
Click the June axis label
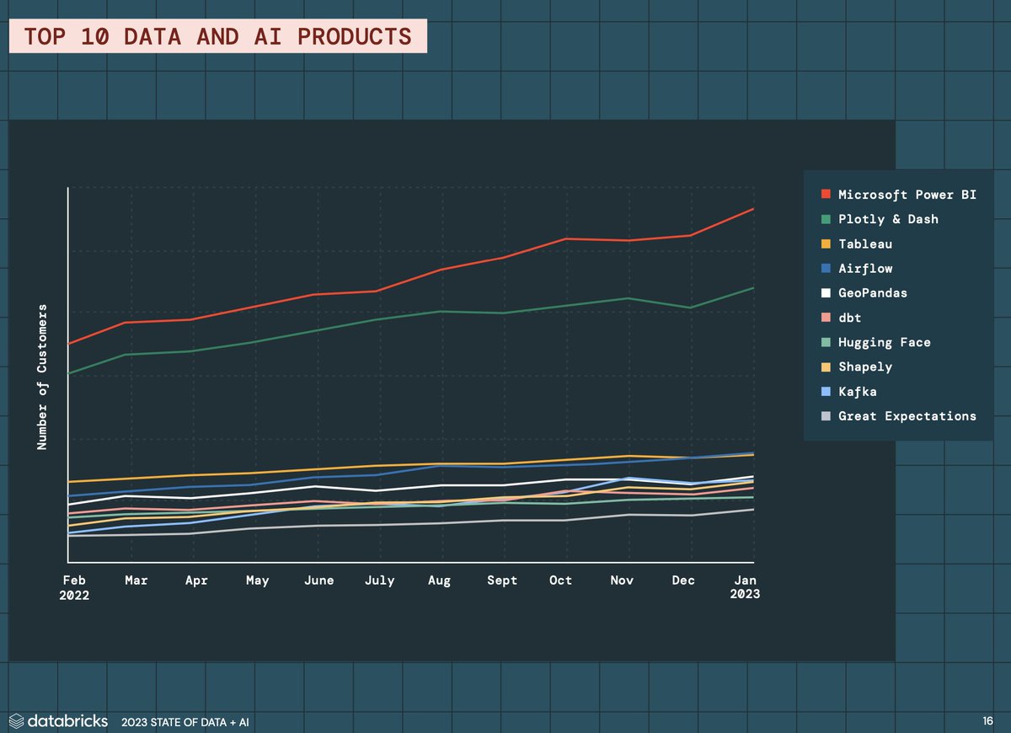coord(318,581)
